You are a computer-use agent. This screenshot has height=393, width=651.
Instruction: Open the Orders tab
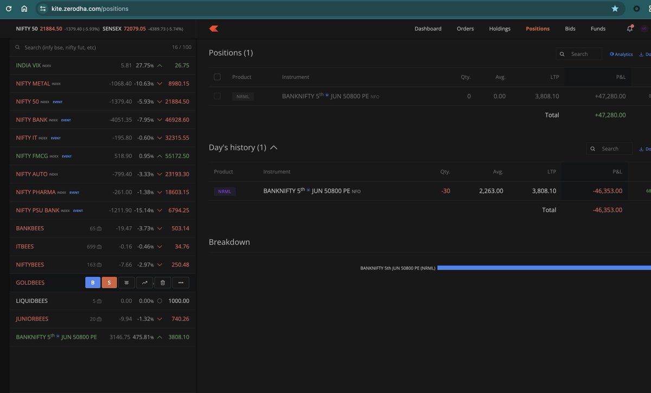pos(465,29)
